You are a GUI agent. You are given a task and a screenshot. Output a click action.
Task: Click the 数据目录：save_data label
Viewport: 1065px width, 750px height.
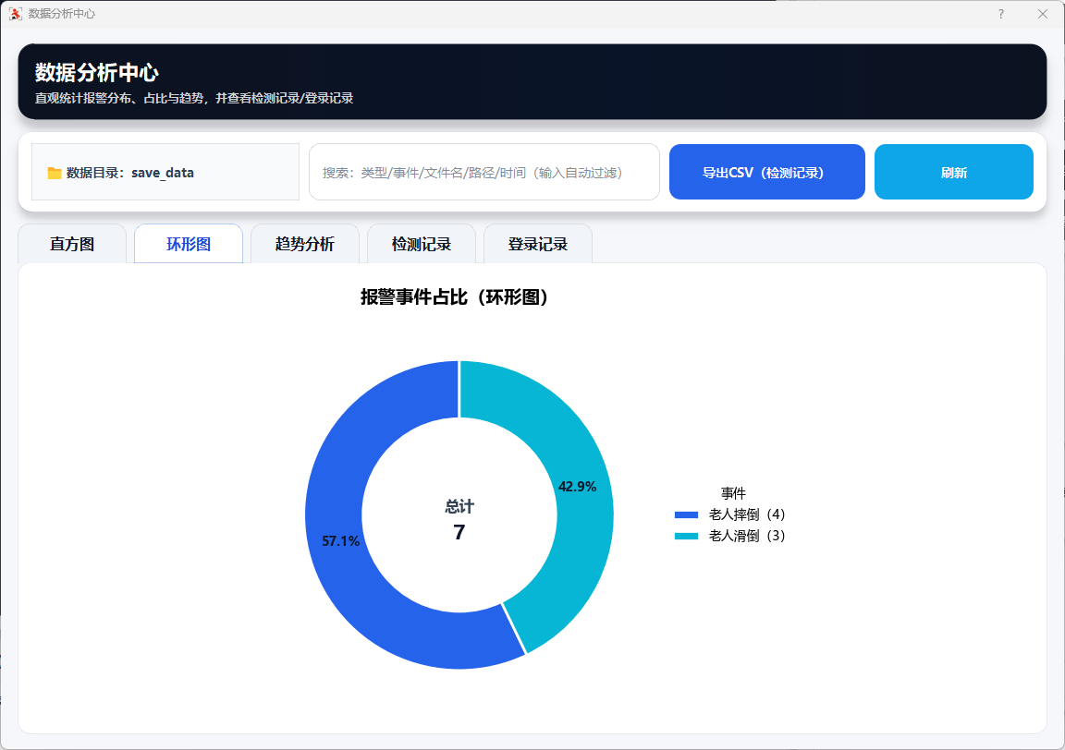[129, 173]
